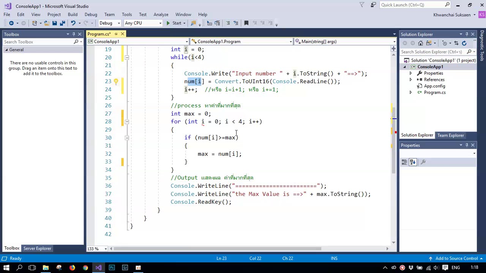
Task: Click Add to Source Control
Action: tap(456, 258)
